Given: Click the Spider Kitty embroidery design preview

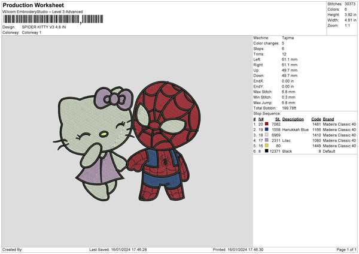Looking at the screenshot, I should coord(127,141).
